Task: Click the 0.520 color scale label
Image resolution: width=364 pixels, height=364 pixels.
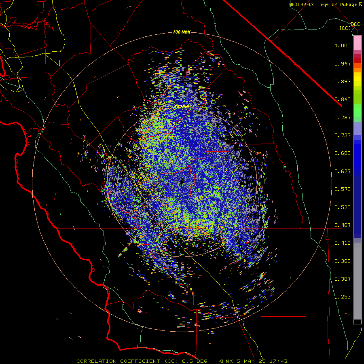Action: [343, 207]
